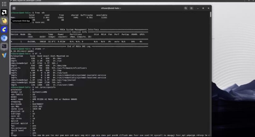Select the Terminal icon in the dock

[4, 46]
